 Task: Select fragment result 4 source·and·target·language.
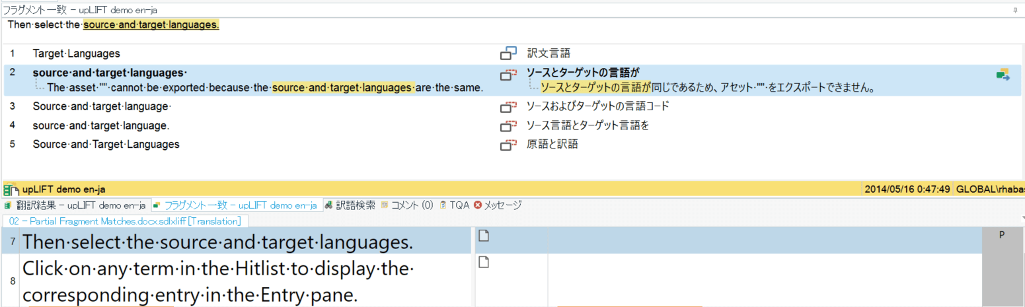pyautogui.click(x=101, y=125)
